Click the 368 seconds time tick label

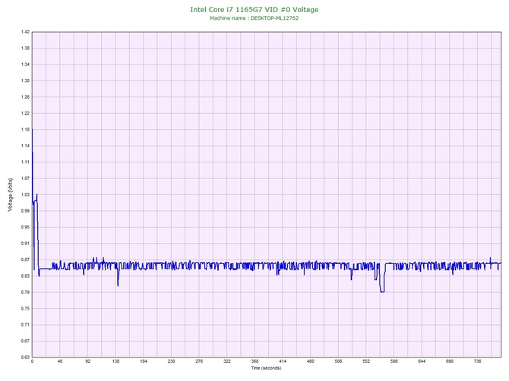click(x=255, y=361)
